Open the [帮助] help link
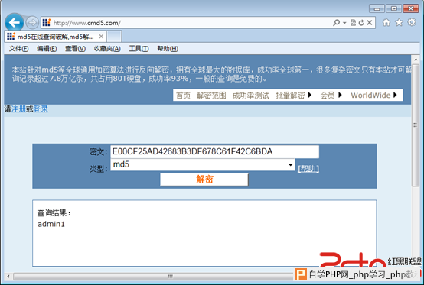This screenshot has width=424, height=285. click(308, 169)
